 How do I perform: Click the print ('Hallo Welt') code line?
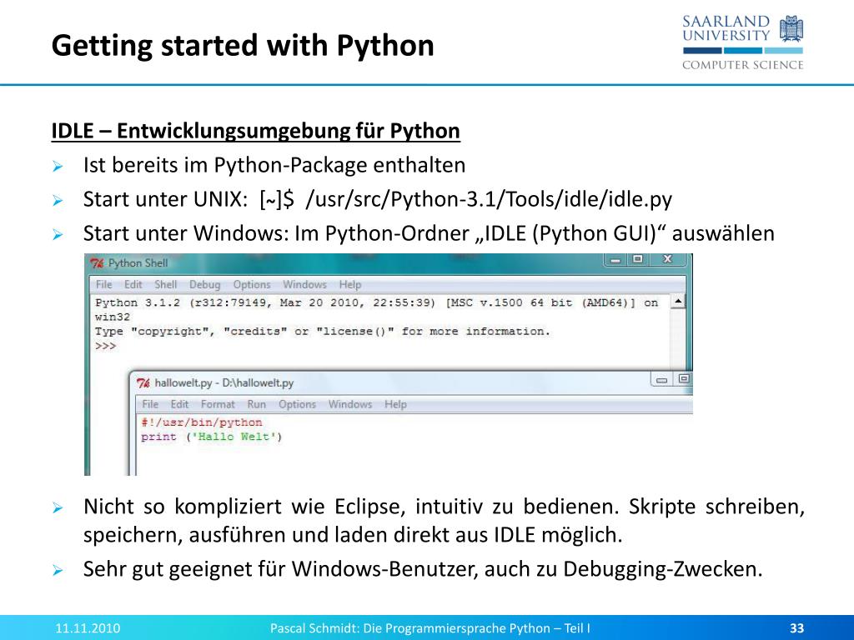(x=211, y=437)
